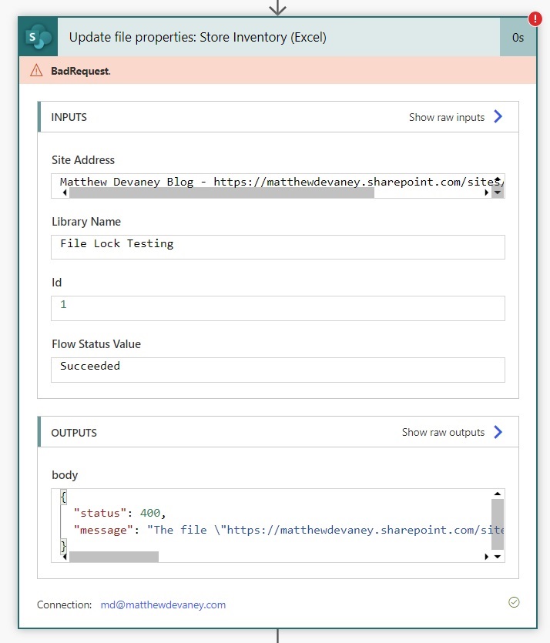Click the Site Address scroll-right arrow
This screenshot has width=550, height=643.
(486, 193)
